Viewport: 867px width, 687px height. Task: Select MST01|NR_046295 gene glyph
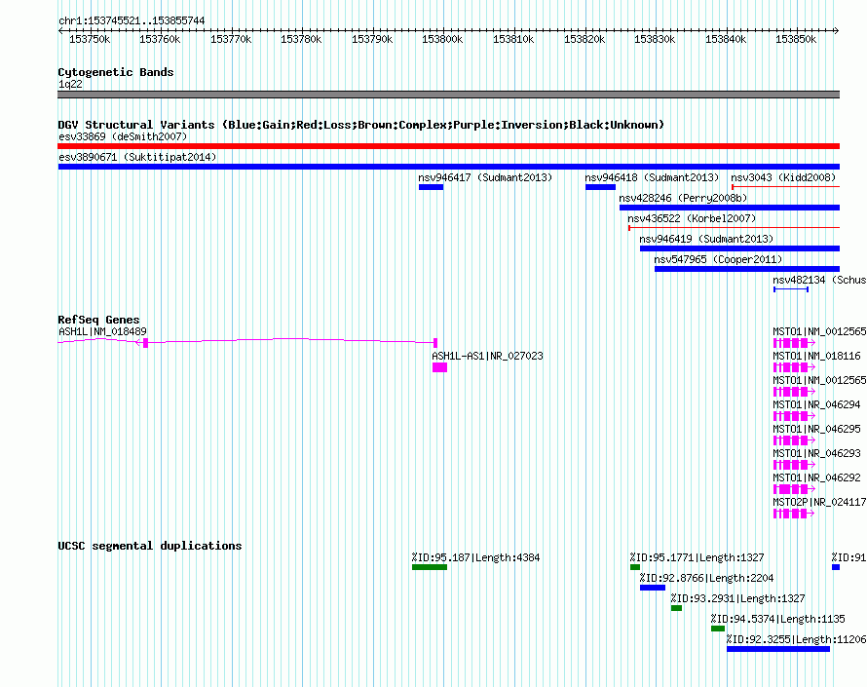coord(794,440)
